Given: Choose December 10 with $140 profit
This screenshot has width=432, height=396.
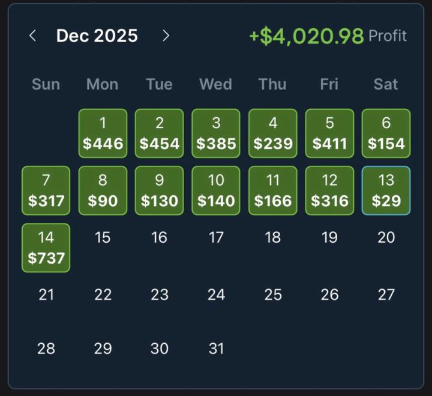Looking at the screenshot, I should coord(216,190).
